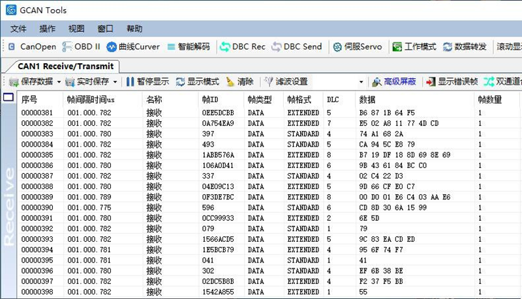Expand the 保存数据 dropdown arrow

59,82
